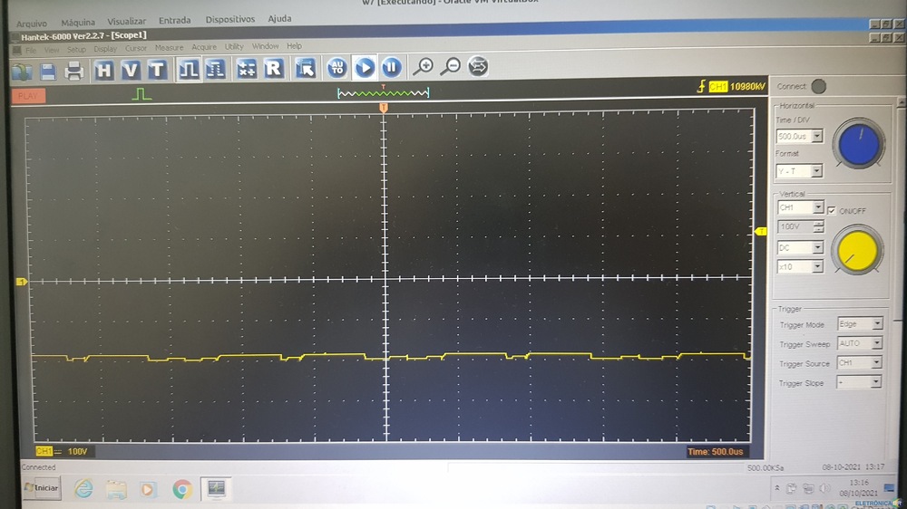This screenshot has width=907, height=509.
Task: Open the Reference waveform (R) tool
Action: pos(274,68)
